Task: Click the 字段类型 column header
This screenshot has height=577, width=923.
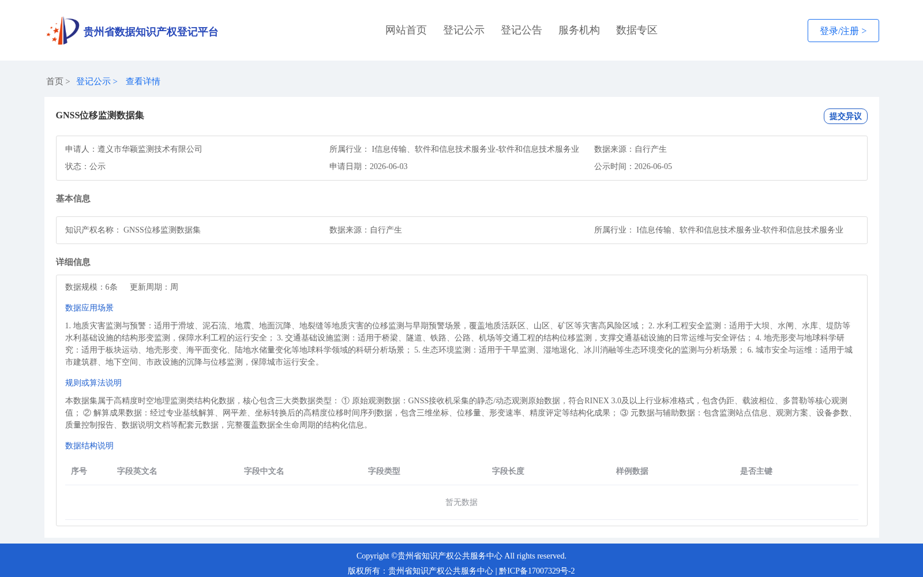Action: (384, 471)
